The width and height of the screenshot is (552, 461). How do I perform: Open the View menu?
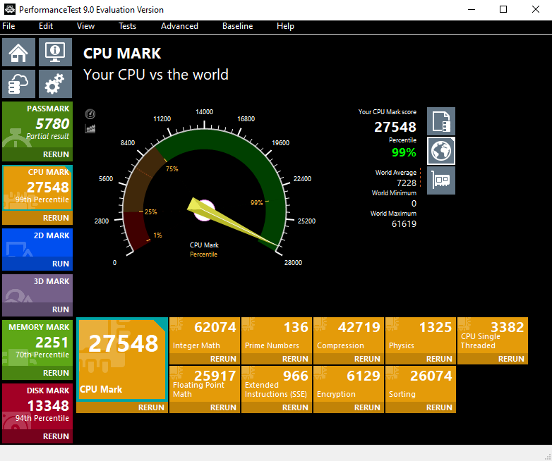click(x=85, y=26)
